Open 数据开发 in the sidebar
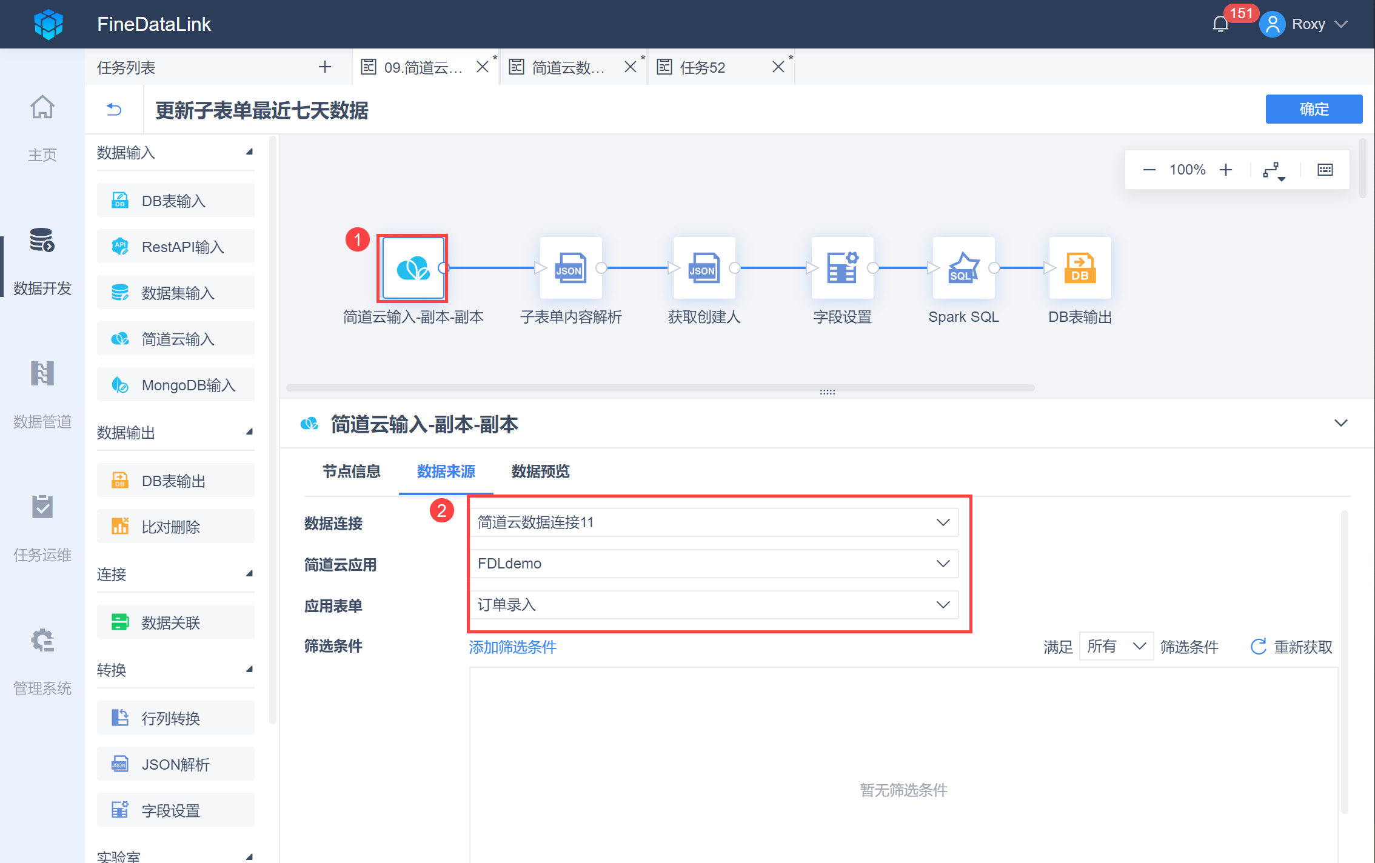The image size is (1375, 863). pos(42,261)
